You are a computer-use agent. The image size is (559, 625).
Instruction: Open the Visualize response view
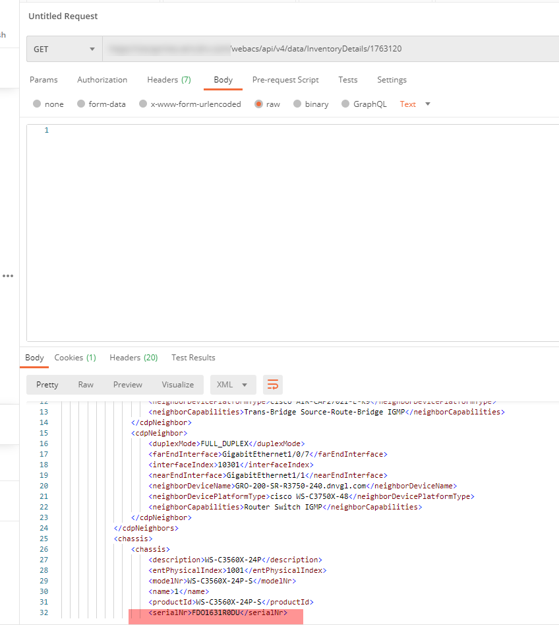click(x=177, y=384)
